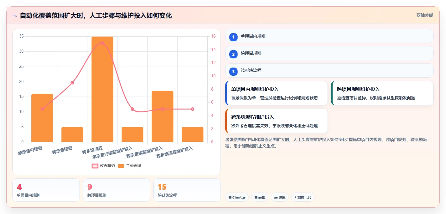Toggle the 改善趋势 legend swatch
446x214 pixels.
pos(95,166)
